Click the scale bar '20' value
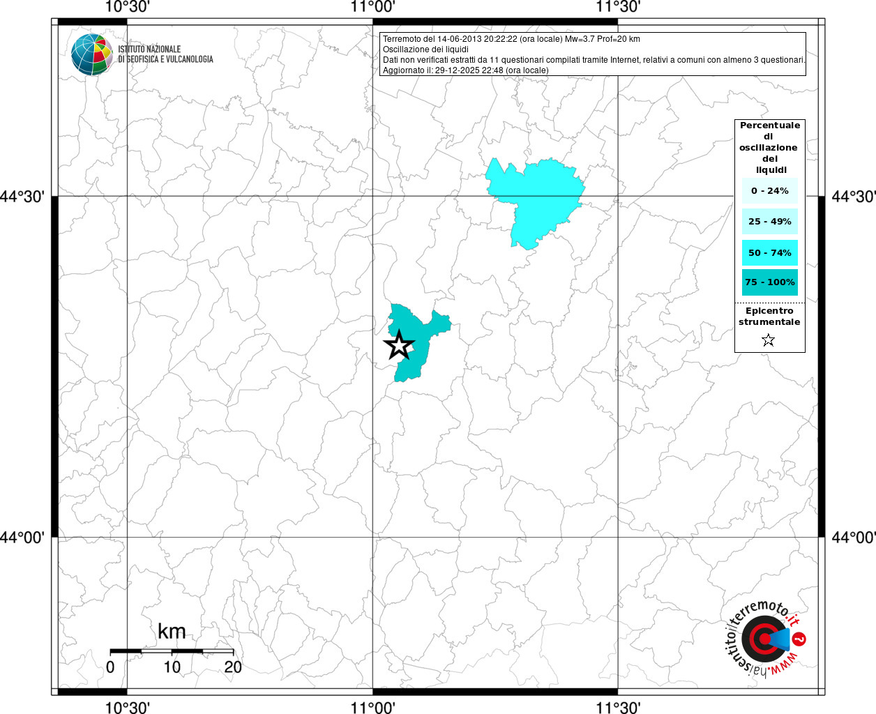 tap(233, 667)
